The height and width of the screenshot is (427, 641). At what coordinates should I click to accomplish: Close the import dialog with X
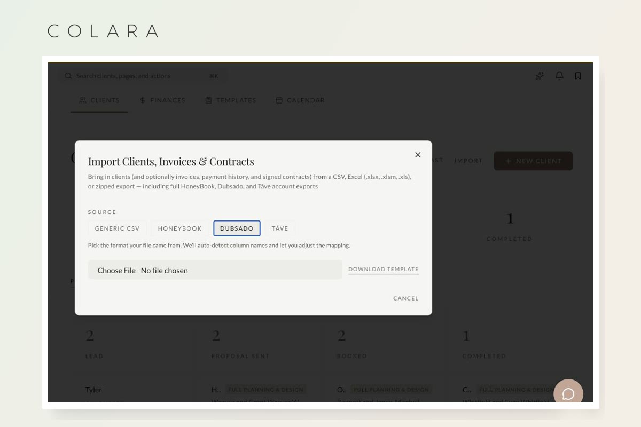pyautogui.click(x=418, y=155)
